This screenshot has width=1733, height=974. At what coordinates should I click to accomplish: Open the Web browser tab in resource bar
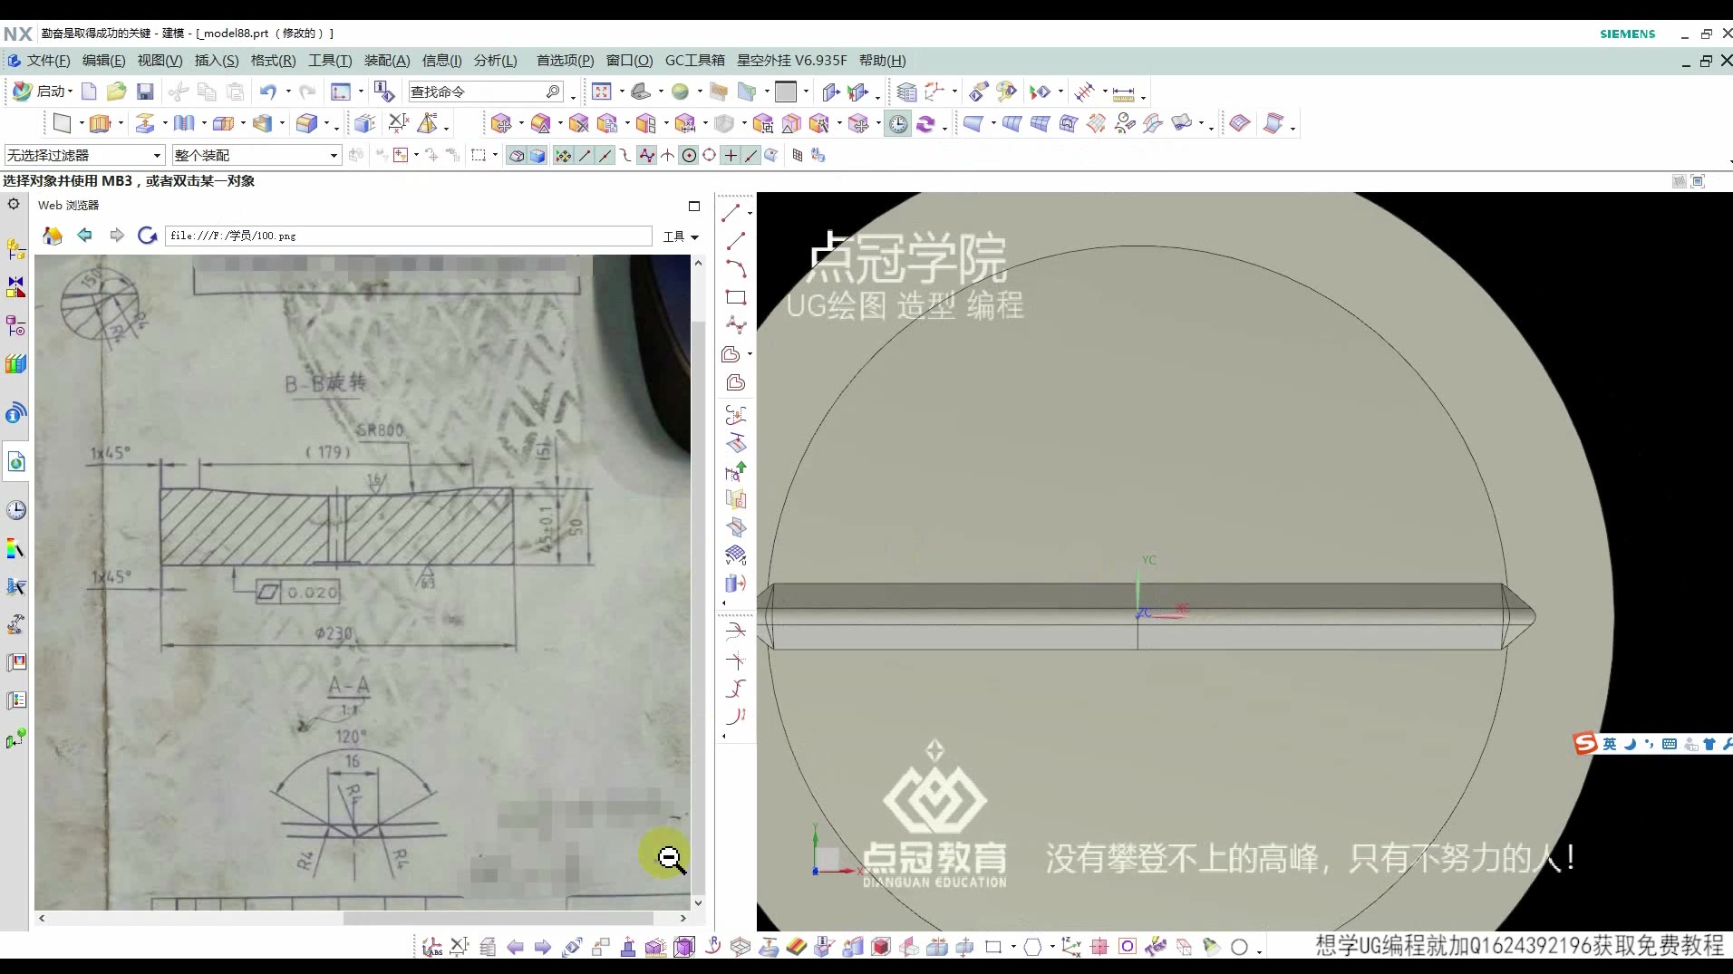tap(16, 462)
